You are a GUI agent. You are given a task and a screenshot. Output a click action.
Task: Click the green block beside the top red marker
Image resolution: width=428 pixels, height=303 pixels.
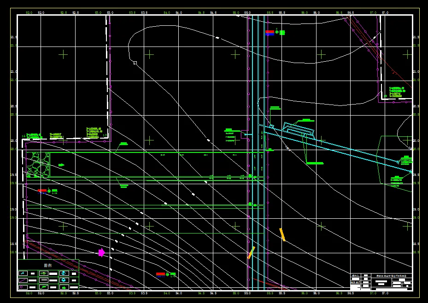[x=282, y=32]
